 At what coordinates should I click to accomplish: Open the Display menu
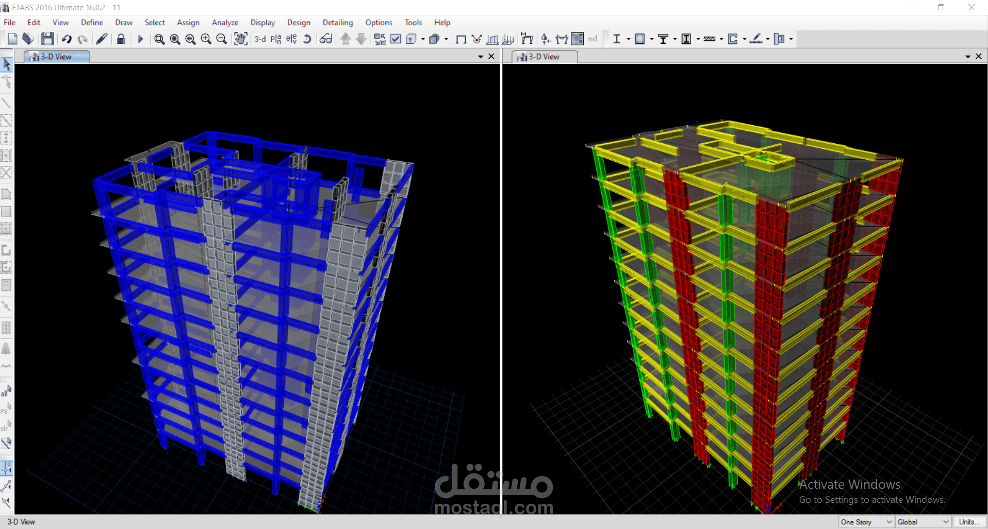coord(262,23)
